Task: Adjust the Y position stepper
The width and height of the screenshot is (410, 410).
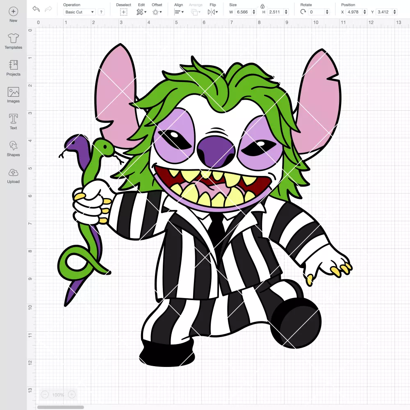Action: pyautogui.click(x=395, y=12)
